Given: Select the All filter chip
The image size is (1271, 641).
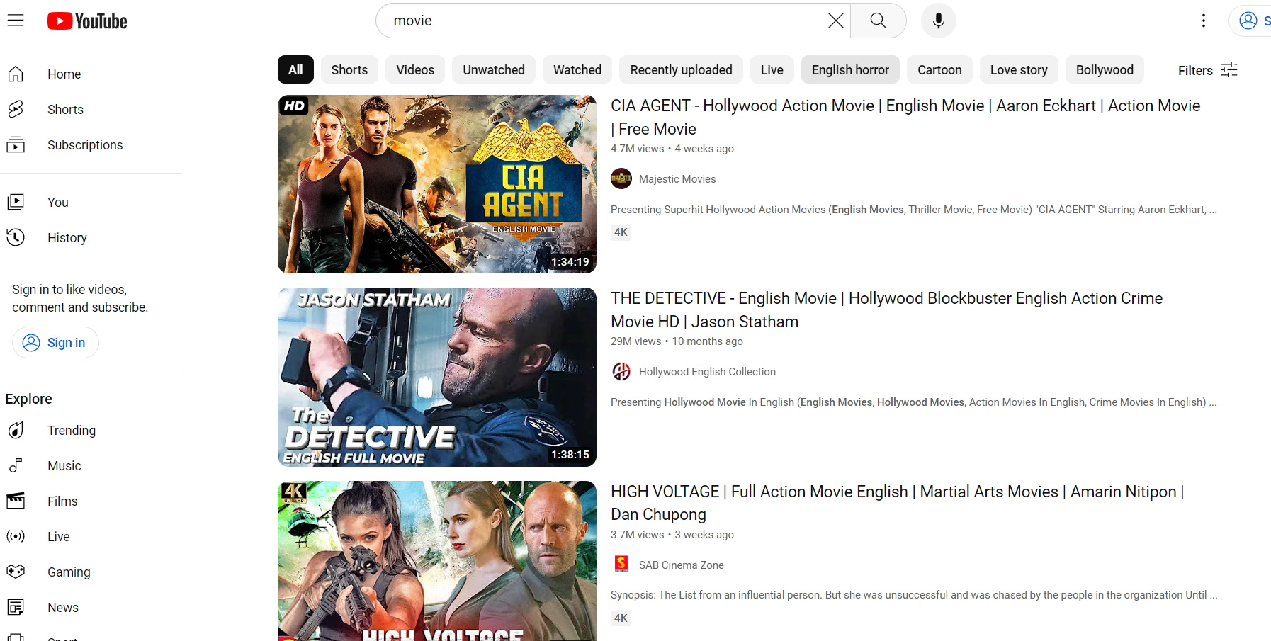Looking at the screenshot, I should (x=295, y=69).
